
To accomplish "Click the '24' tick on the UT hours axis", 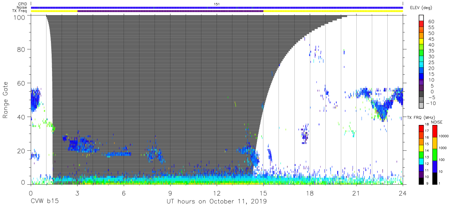I will pos(402,193).
